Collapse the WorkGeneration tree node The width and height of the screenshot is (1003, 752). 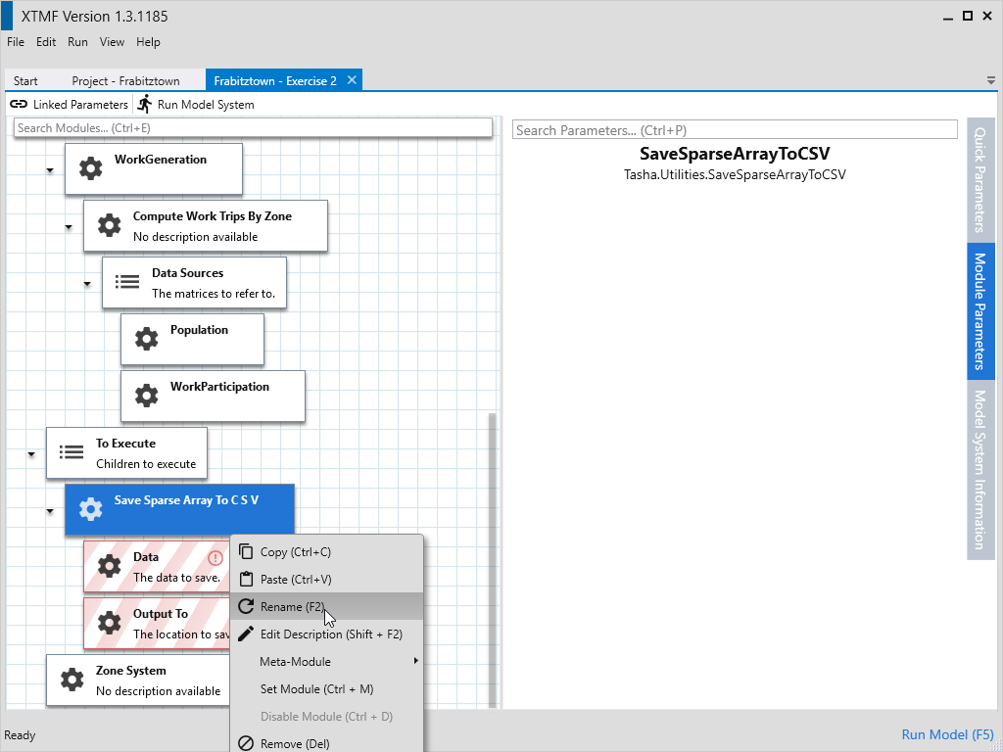click(x=50, y=171)
